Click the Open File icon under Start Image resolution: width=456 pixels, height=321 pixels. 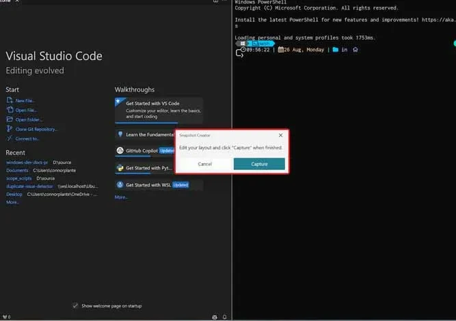pos(10,110)
